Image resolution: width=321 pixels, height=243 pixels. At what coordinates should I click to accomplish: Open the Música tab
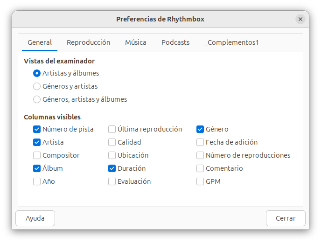[x=136, y=42]
